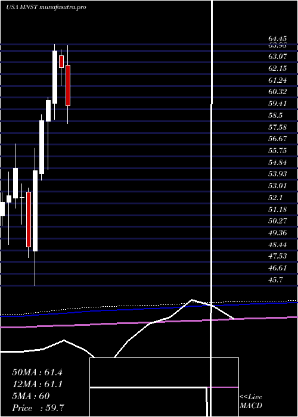Select the 57.58 price label
Image resolution: width=298 pixels, height=417 pixels.
[278, 127]
